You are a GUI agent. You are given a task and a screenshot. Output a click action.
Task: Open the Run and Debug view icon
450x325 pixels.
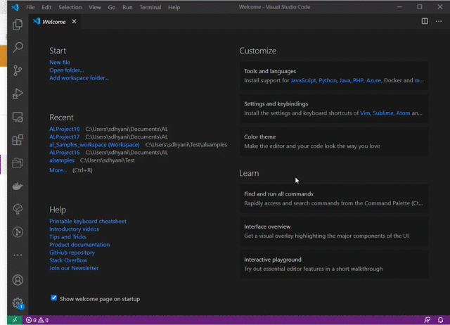pyautogui.click(x=18, y=94)
